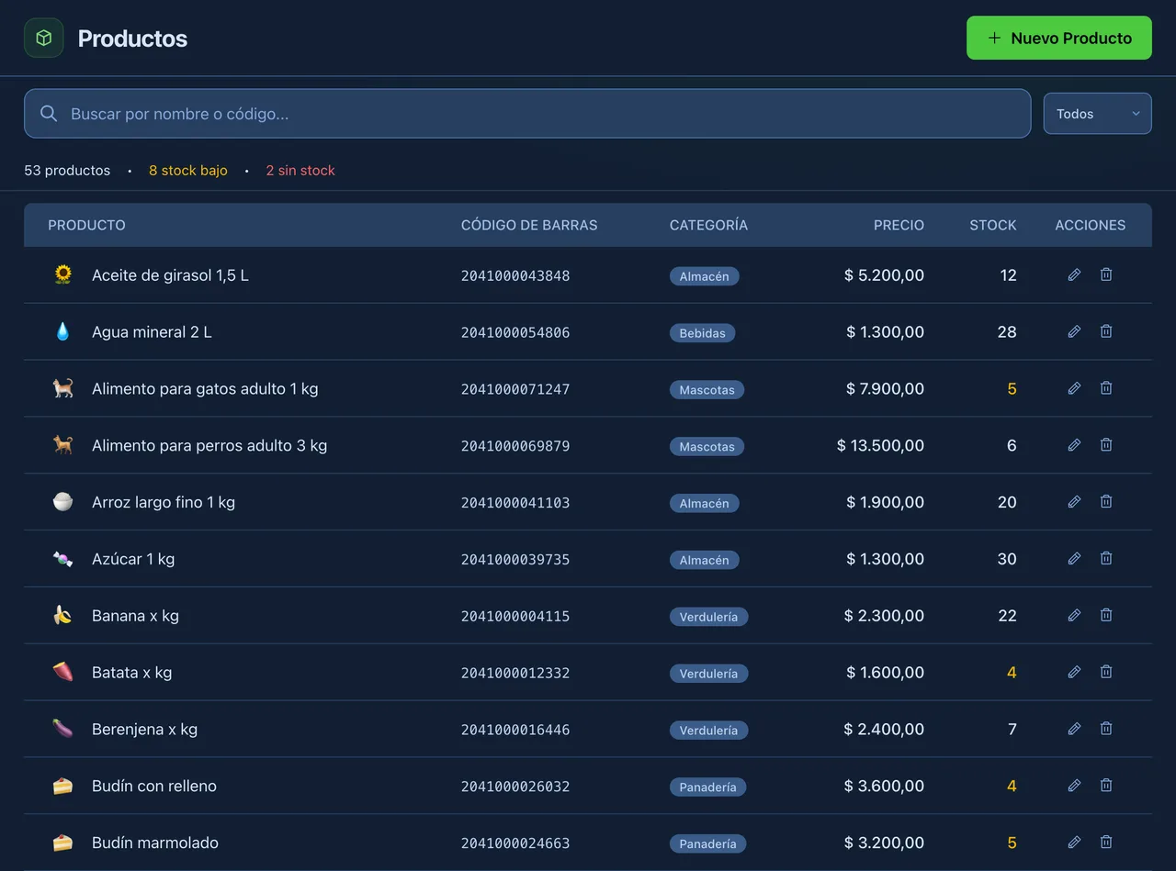Click Verdulería tag on Banana row
Screen dimensions: 1176x871
pyautogui.click(x=708, y=617)
